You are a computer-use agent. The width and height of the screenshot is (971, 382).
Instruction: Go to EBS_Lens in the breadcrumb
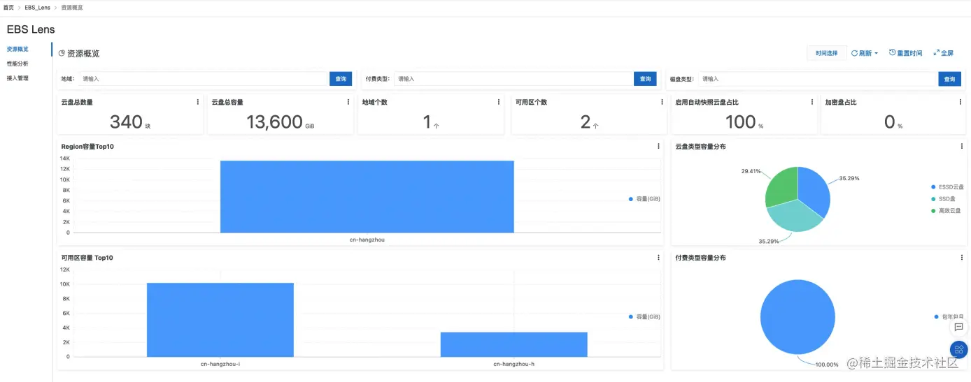tap(38, 7)
